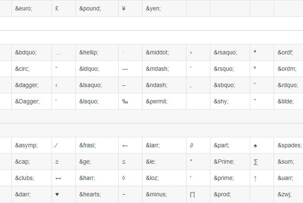Click the left arrow symbol

coord(125,146)
